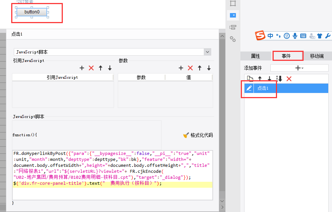This screenshot has width=332, height=212.
Task: Toggle Sogou voice input microphone
Action: coord(295,36)
